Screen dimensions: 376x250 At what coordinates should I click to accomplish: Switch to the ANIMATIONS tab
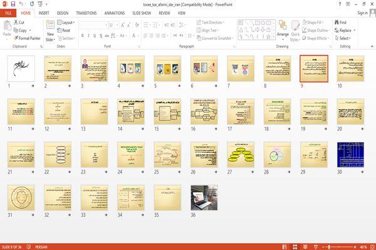point(115,13)
